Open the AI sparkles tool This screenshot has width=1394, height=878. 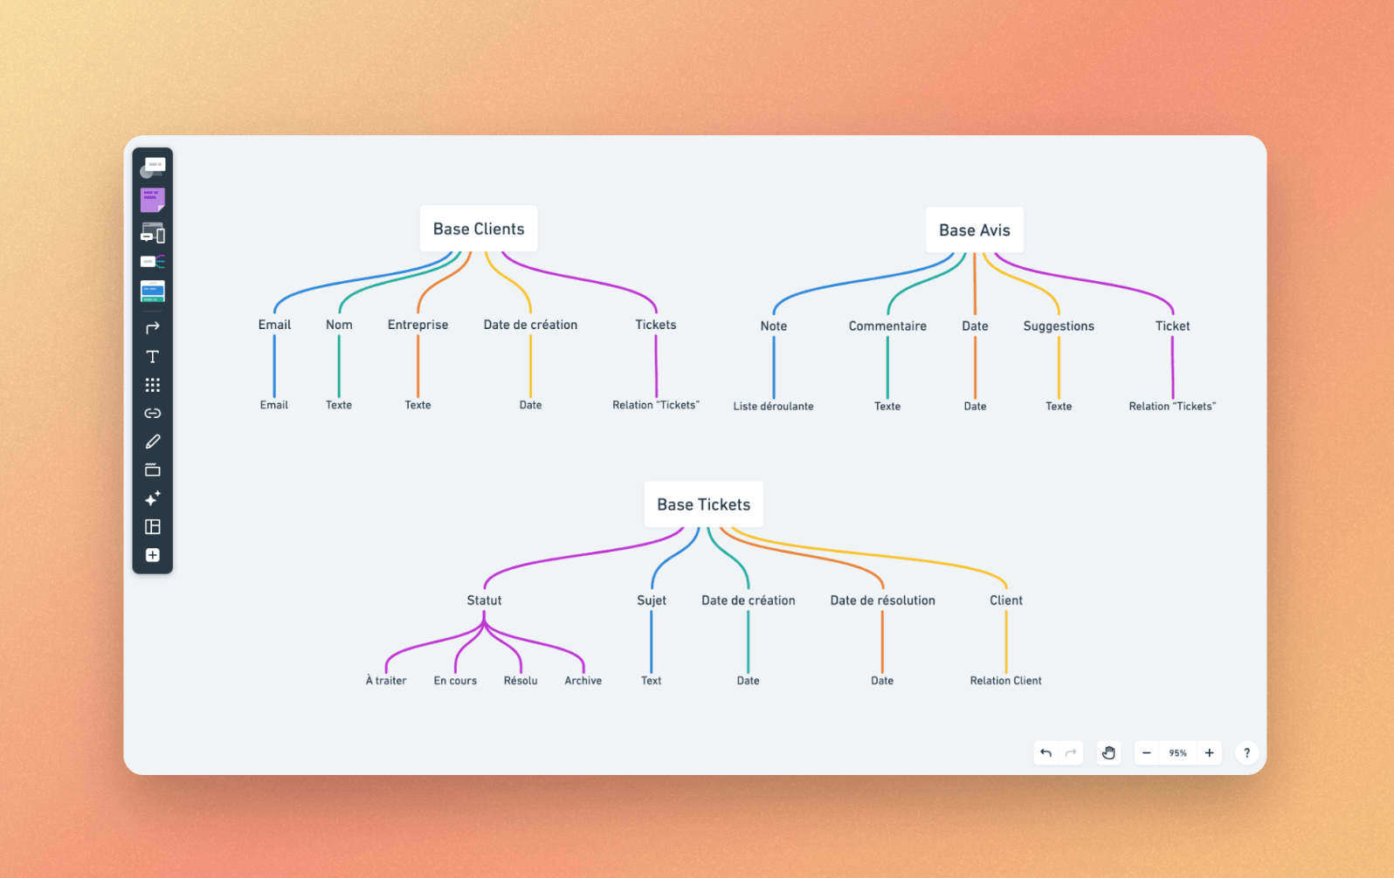152,498
